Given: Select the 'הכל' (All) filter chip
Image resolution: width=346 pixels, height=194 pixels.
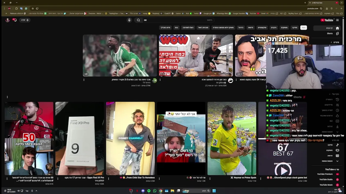Looking at the screenshot, I should click(x=304, y=27).
